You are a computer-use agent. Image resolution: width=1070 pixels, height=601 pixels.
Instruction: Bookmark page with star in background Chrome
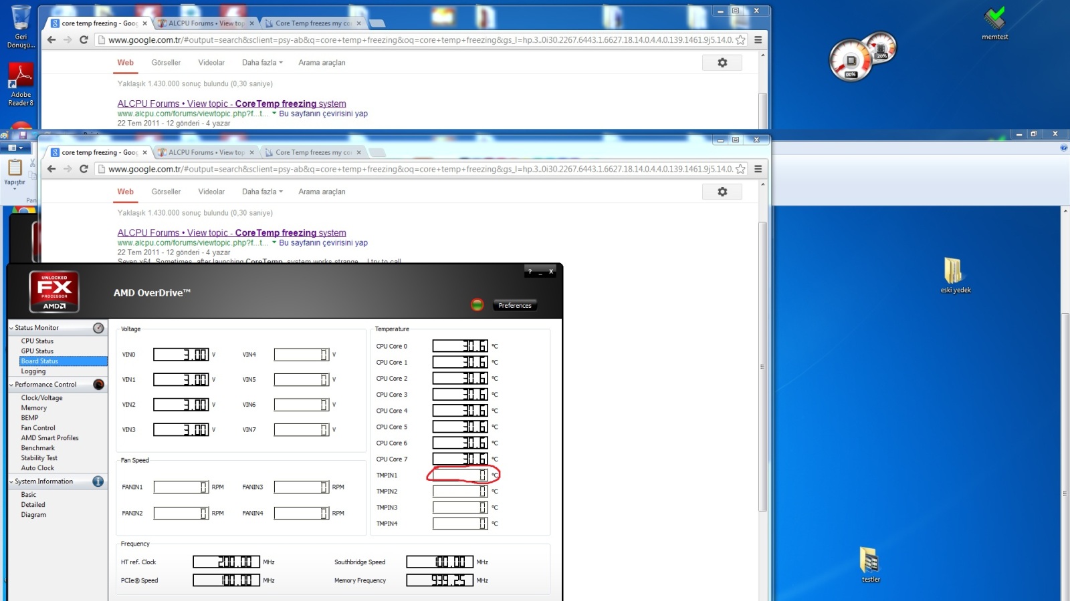(x=740, y=40)
